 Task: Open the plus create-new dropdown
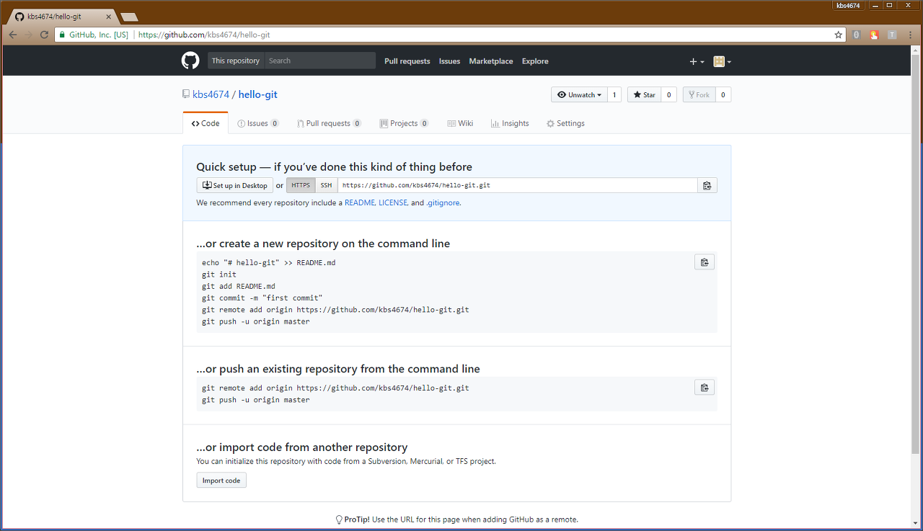(697, 61)
